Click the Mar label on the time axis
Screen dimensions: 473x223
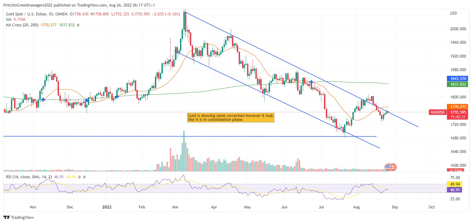(176, 207)
